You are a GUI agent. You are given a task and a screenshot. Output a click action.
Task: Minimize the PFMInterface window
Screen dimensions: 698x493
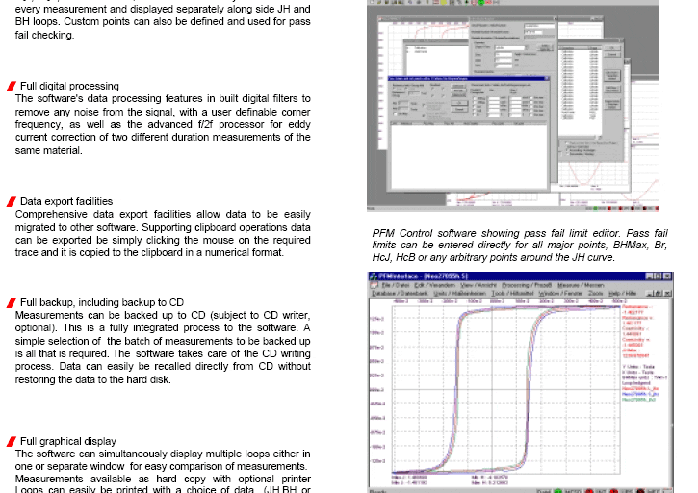click(650, 276)
